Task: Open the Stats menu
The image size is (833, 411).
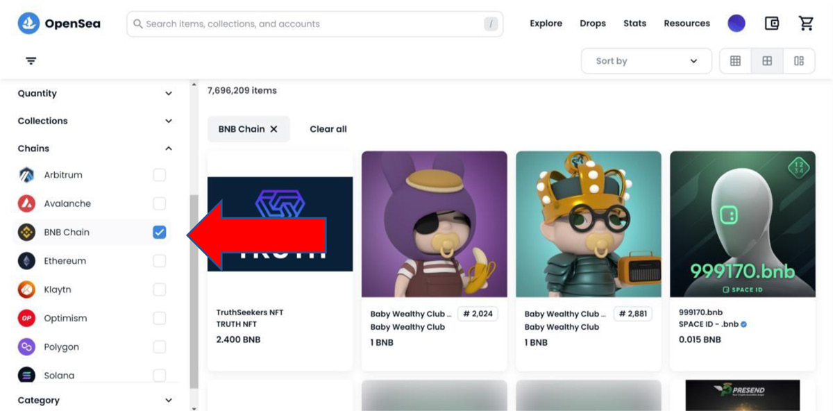Action: (634, 24)
